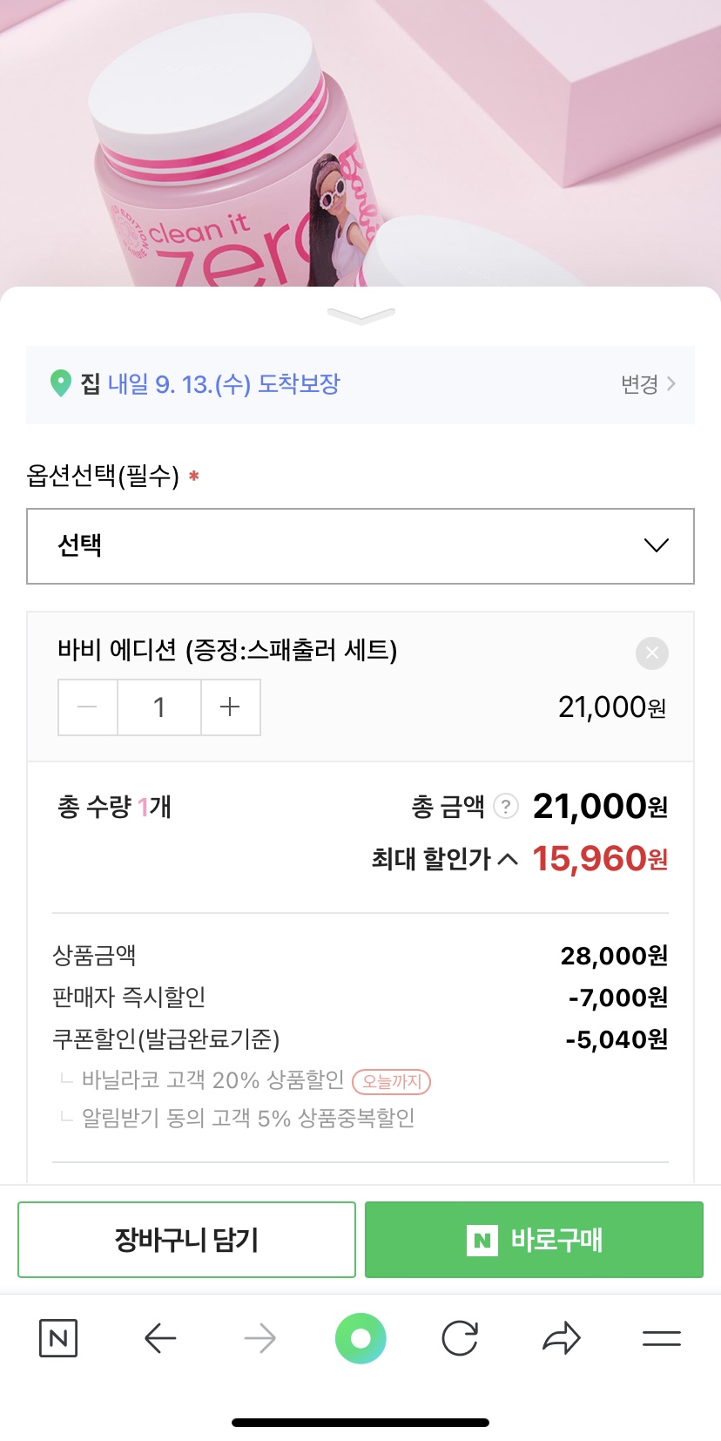Open the 선택 option dropdown
This screenshot has width=721, height=1441.
(360, 546)
